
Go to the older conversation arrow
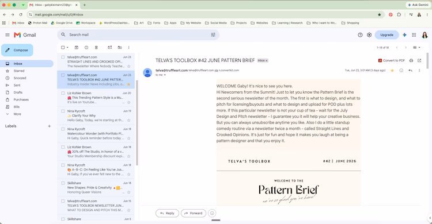pyautogui.click(x=406, y=48)
